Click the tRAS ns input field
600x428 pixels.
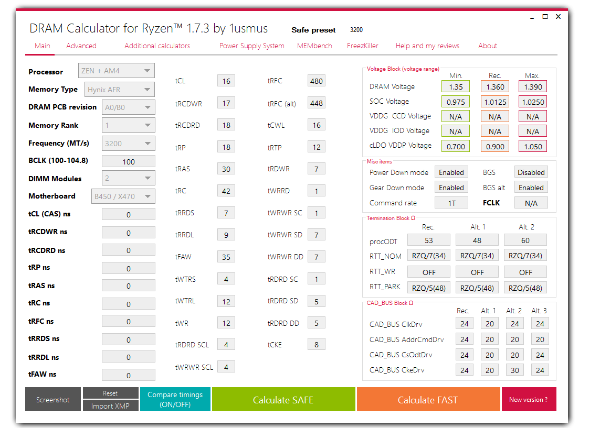coord(128,286)
